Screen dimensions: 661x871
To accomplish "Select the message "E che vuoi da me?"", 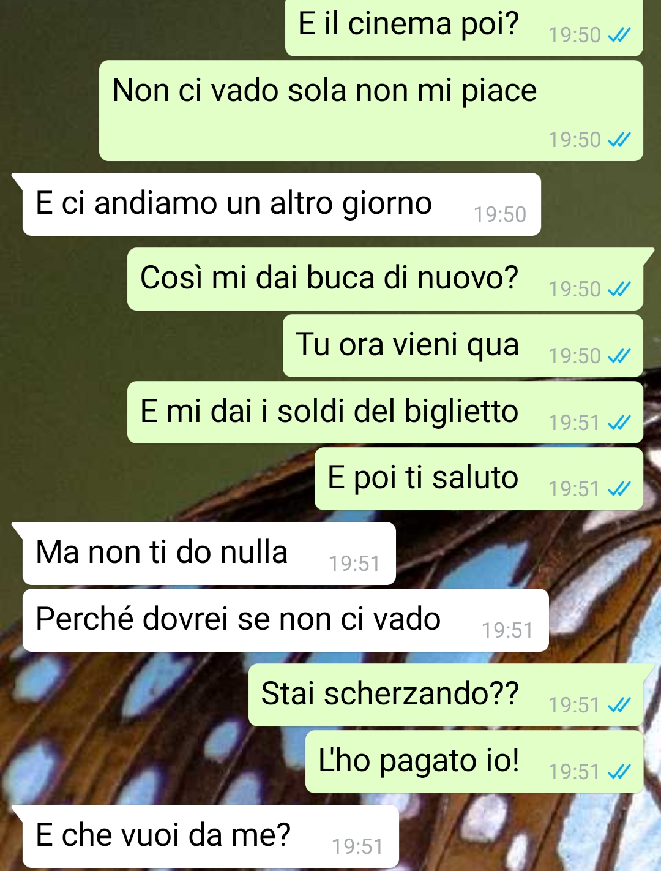I will click(x=211, y=836).
